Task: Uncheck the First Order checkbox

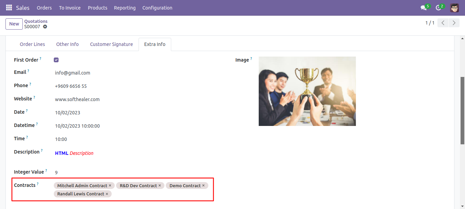Action: click(x=56, y=60)
